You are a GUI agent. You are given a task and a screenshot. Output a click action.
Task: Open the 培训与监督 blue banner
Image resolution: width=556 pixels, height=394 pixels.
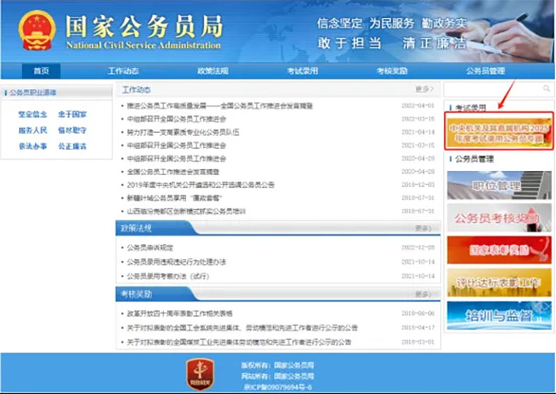(499, 314)
